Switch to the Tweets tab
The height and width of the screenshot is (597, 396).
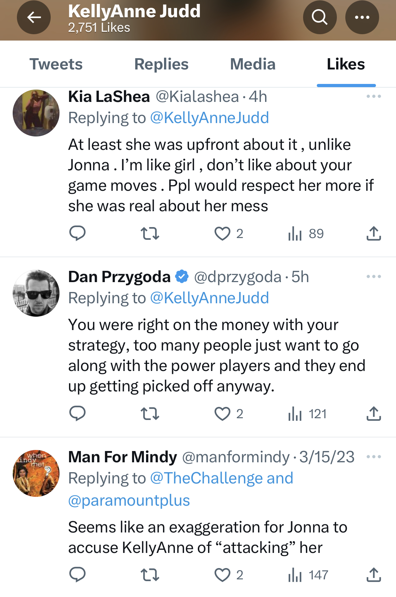coord(56,64)
